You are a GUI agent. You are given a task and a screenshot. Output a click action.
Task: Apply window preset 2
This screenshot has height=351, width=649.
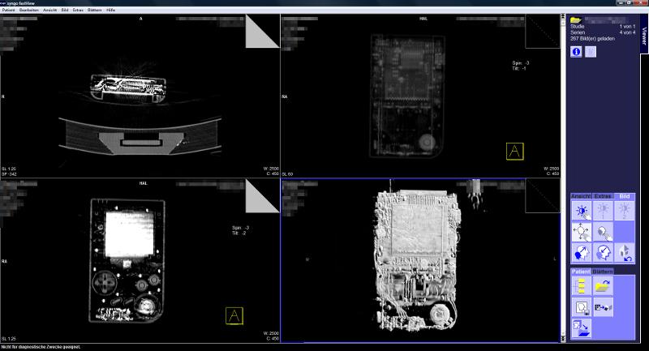pyautogui.click(x=625, y=211)
